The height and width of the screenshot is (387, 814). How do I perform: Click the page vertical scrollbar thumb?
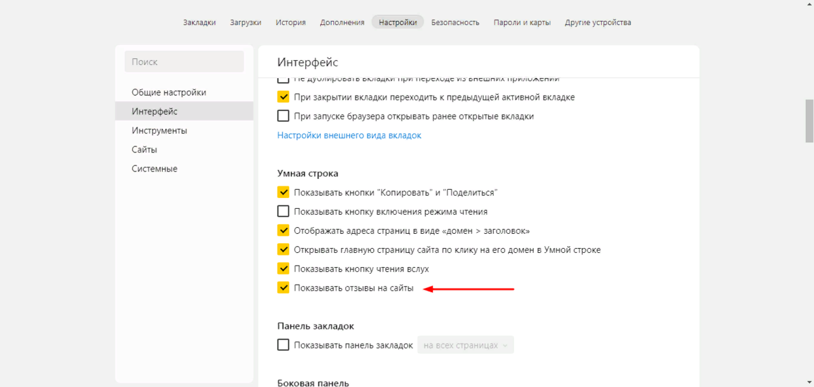tap(809, 121)
